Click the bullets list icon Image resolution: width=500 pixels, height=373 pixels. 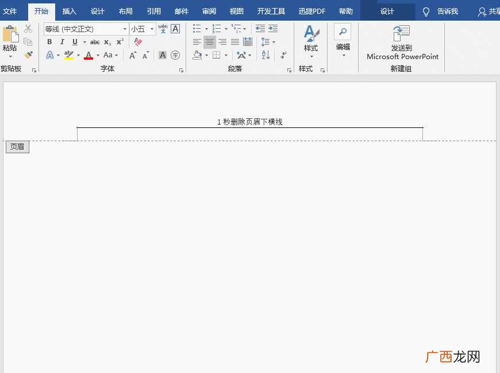197,29
